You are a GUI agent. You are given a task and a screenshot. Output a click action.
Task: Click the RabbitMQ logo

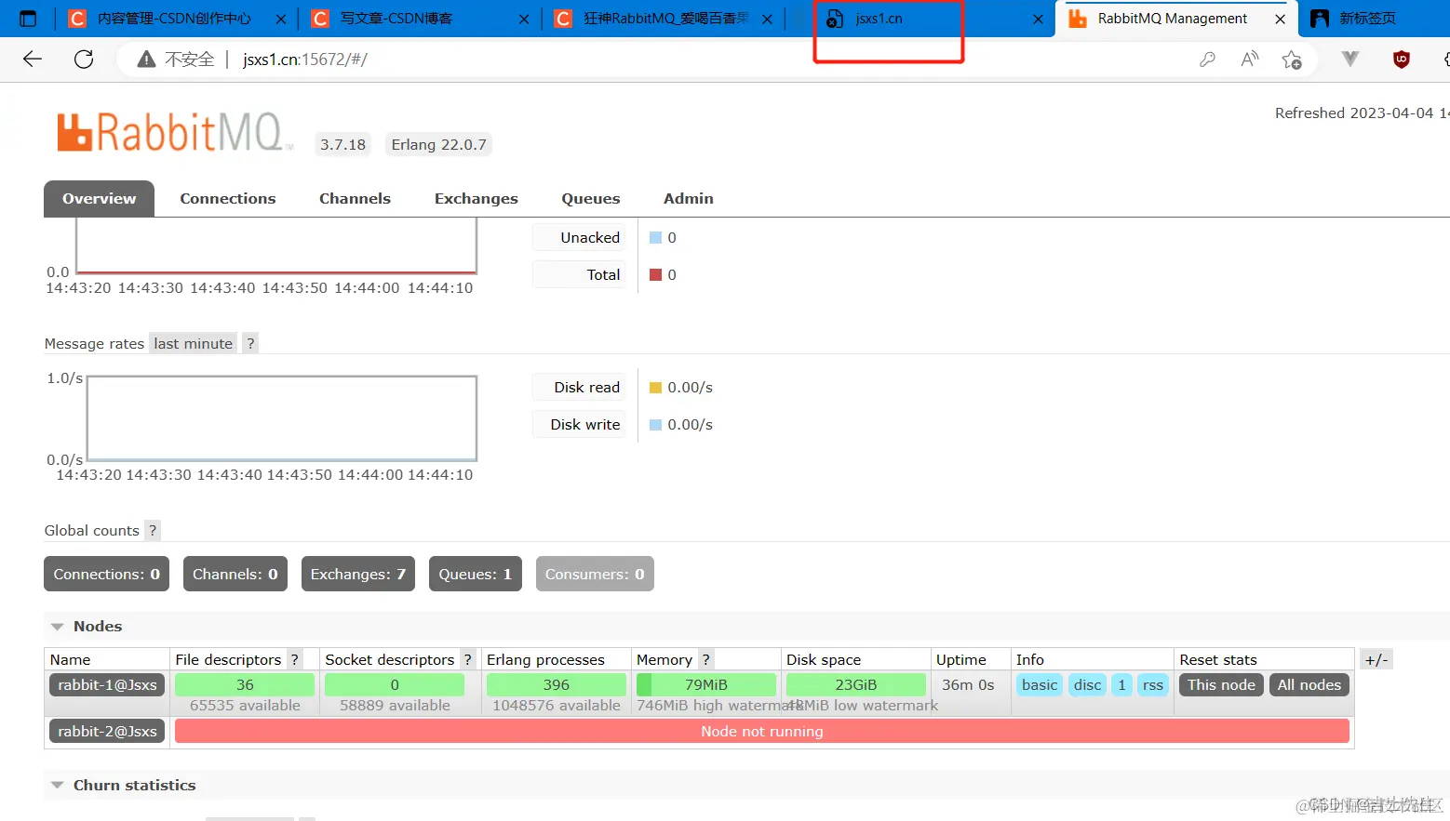point(173,133)
